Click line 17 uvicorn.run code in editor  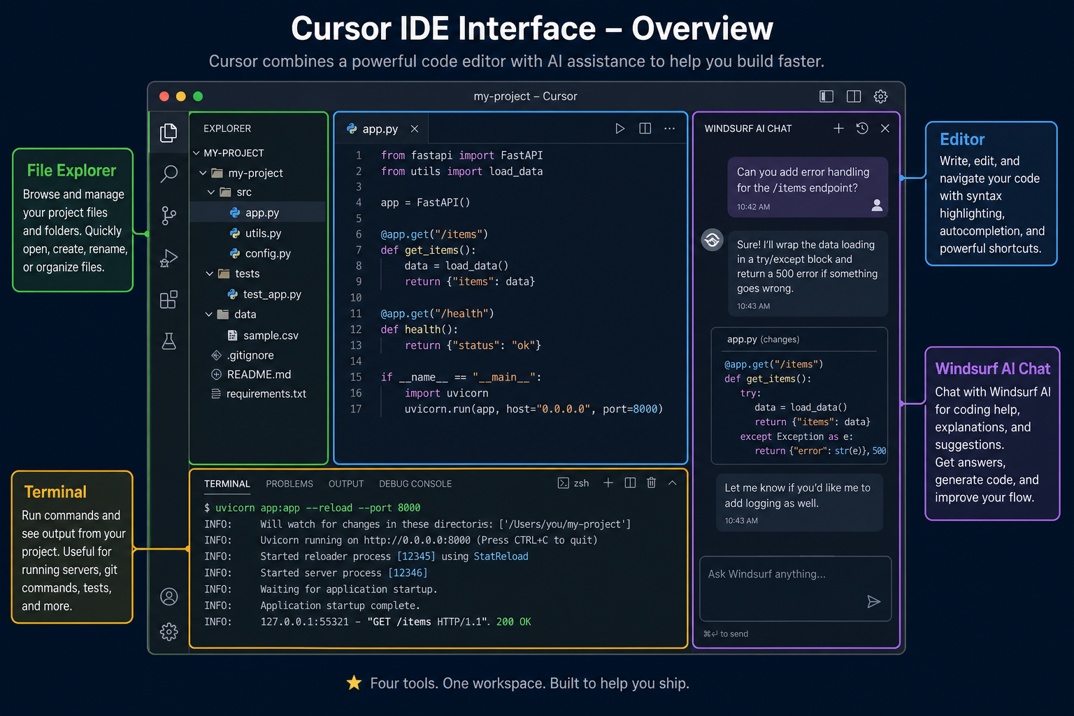tap(534, 409)
